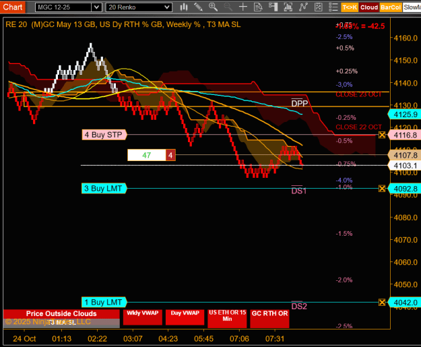Click the red position quantity 4 box
421x347 pixels.
pyautogui.click(x=170, y=155)
